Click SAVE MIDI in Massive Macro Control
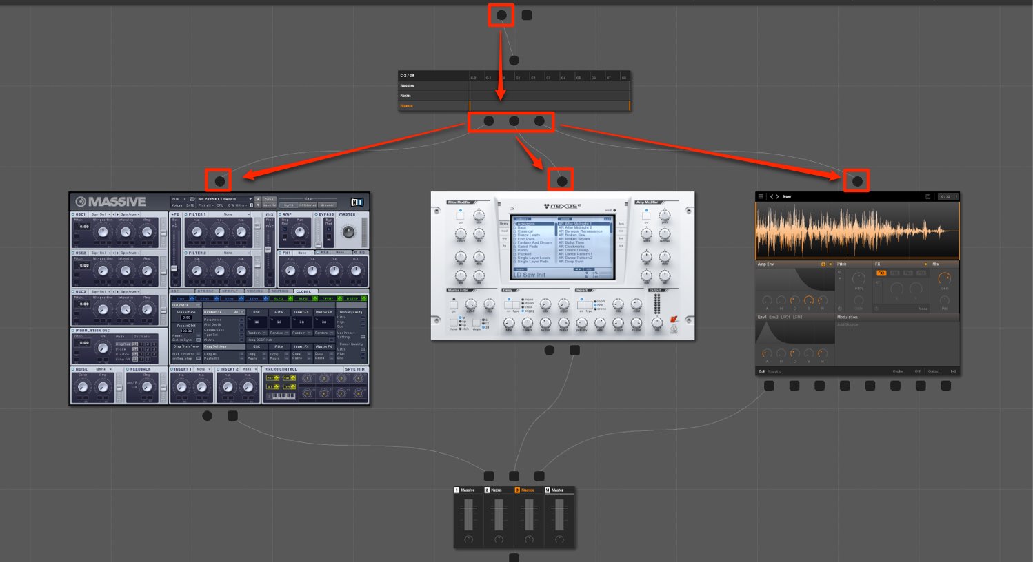Image resolution: width=1033 pixels, height=562 pixels. pos(356,369)
